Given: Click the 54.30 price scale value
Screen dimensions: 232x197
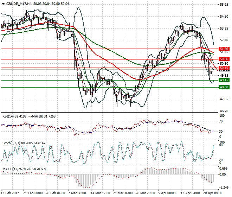Looking at the screenshot, I should pos(224,17).
